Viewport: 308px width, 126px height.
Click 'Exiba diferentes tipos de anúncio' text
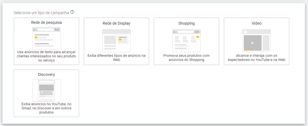coord(116,58)
